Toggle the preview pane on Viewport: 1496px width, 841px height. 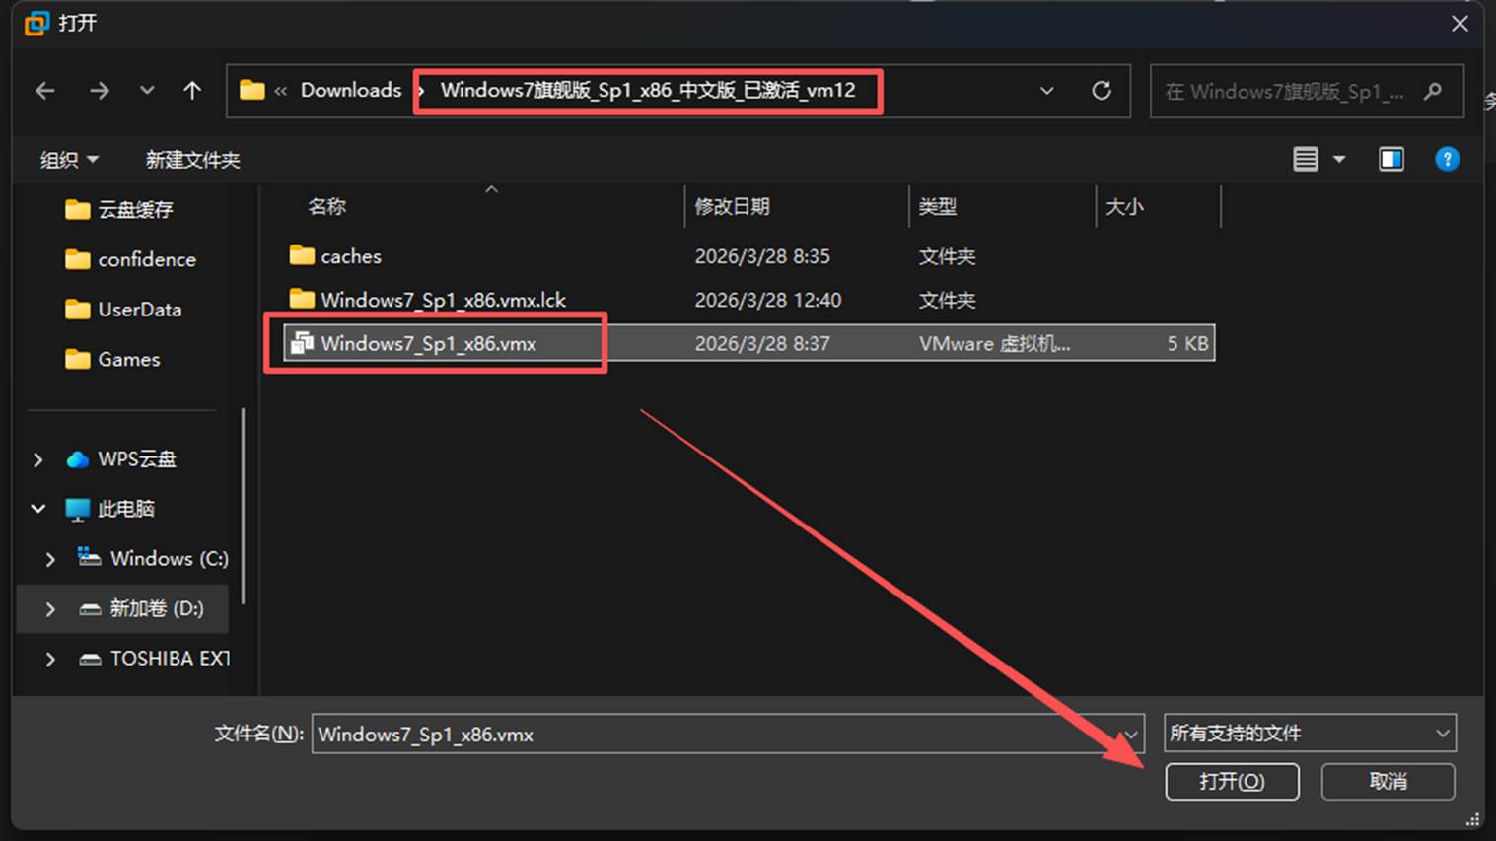(x=1391, y=158)
